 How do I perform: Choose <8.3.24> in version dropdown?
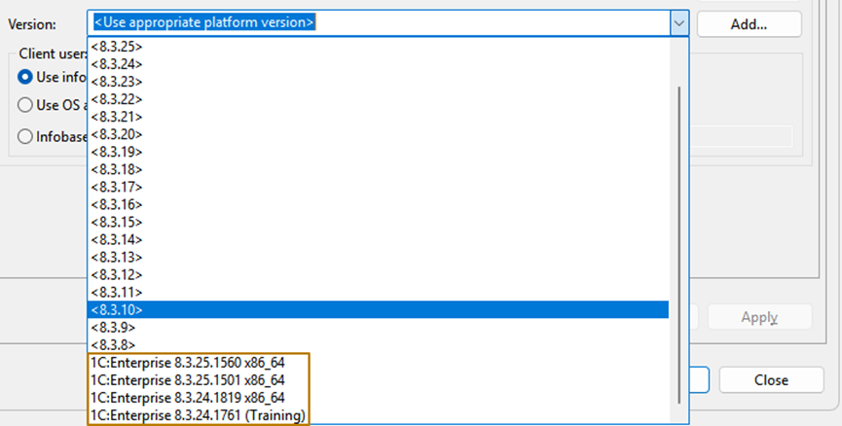(x=115, y=64)
